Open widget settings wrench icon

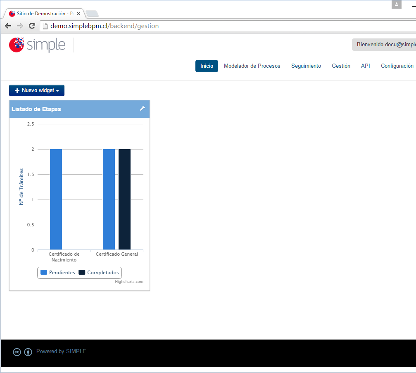tap(143, 108)
